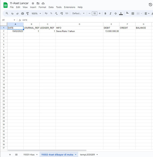Open 11002-Aset dibayar di muka tab arrow

pyautogui.click(x=76, y=154)
